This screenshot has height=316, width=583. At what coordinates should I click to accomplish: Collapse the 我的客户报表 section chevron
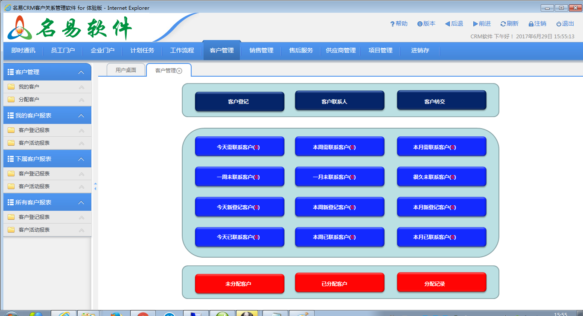pyautogui.click(x=81, y=116)
